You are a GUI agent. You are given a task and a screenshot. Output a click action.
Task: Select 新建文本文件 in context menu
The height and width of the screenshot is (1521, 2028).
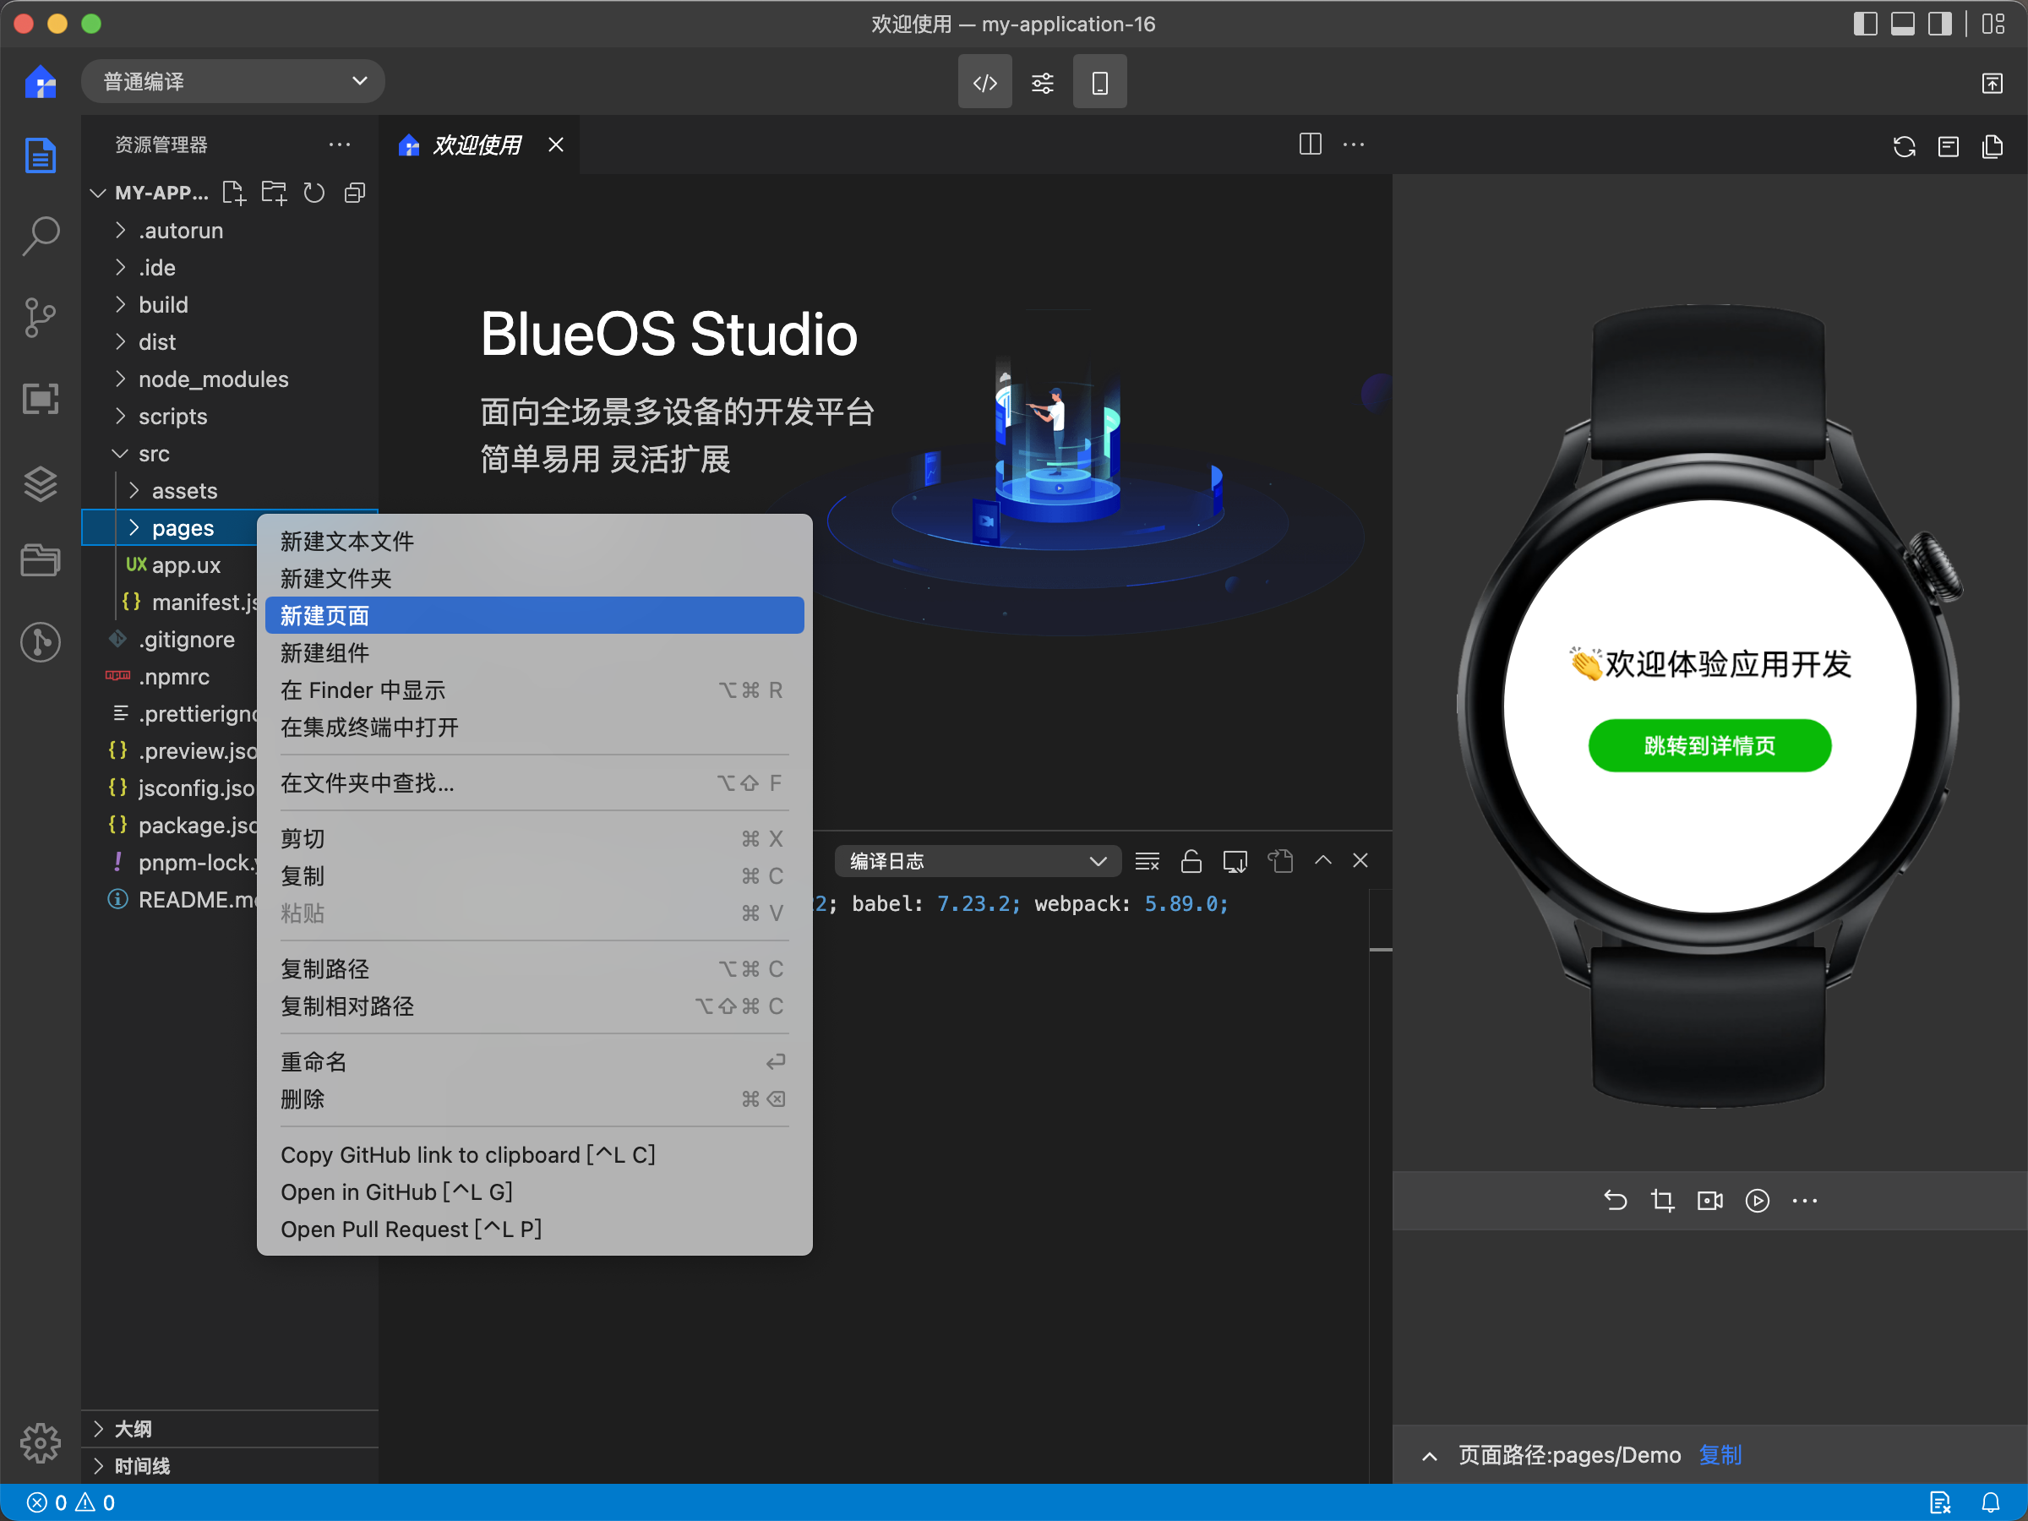(x=535, y=541)
